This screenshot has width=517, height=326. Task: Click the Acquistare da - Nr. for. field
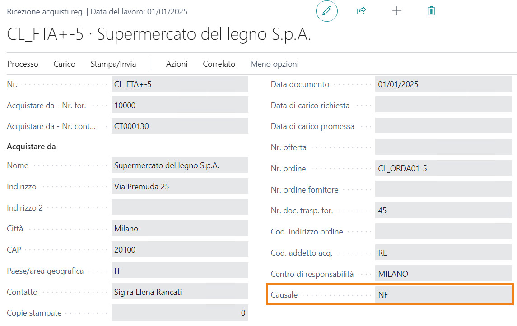pyautogui.click(x=180, y=106)
